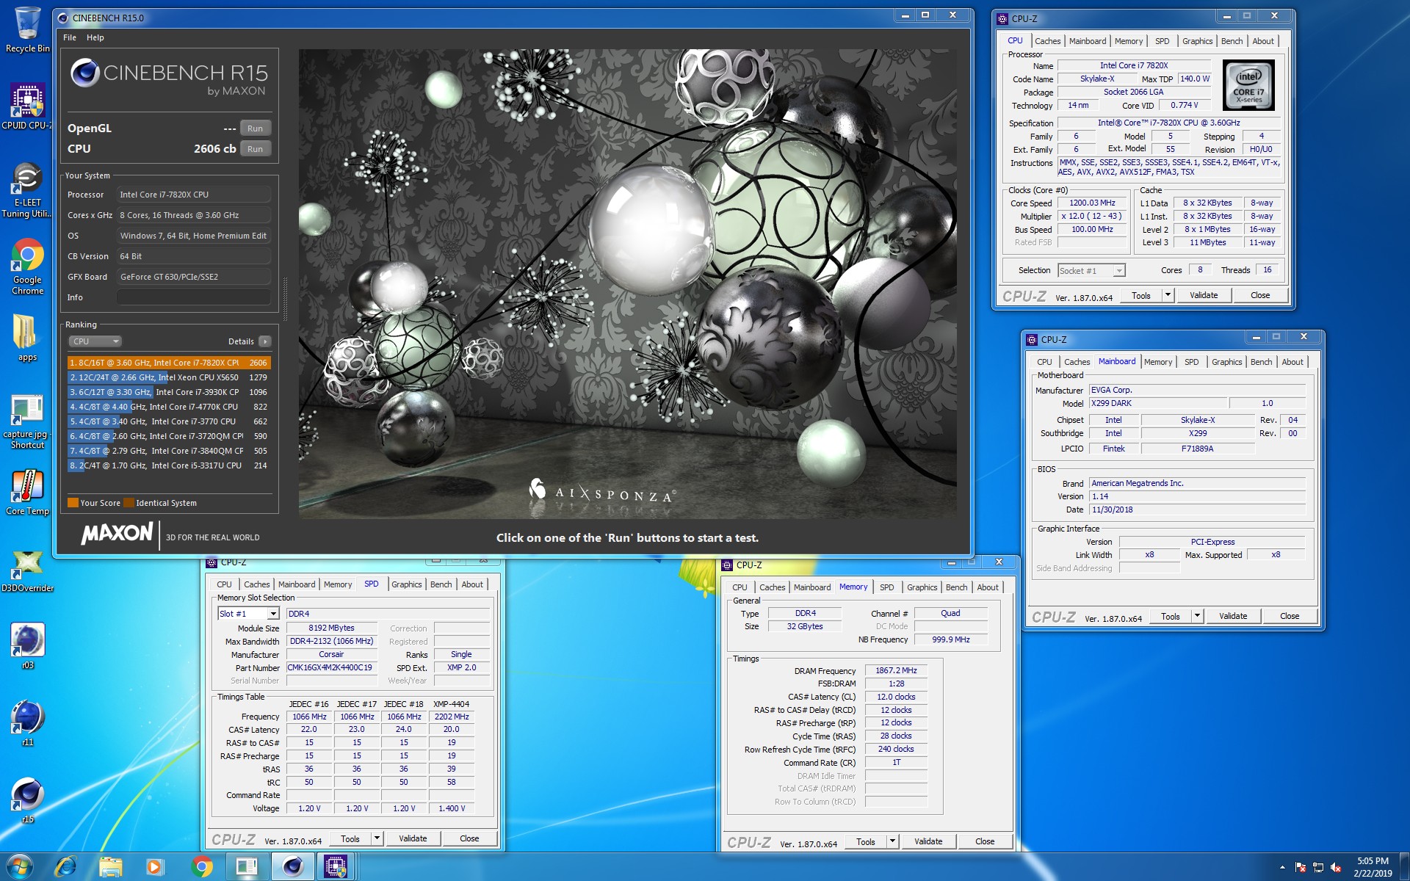Open capture.jpg Shortcut icon
Screen dimensions: 1410x881
click(27, 422)
